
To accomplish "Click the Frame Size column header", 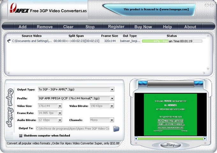I will [109, 36].
